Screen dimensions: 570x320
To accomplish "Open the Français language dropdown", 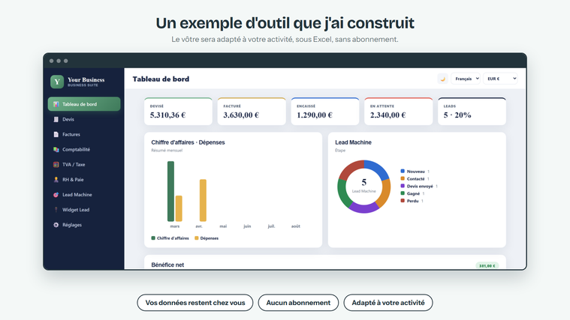I will 466,79.
